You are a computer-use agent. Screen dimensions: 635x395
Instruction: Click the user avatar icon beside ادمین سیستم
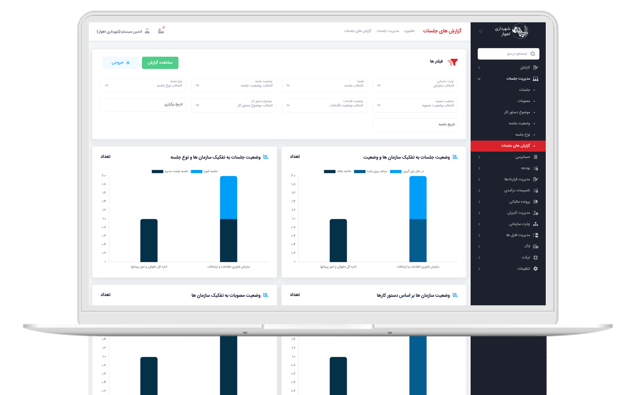[147, 31]
